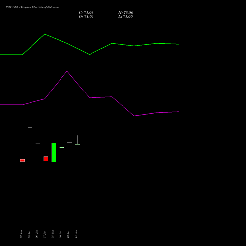The image size is (246, 246).
Task: Click the 09 Jan date axis label
Action: [x=61, y=234]
